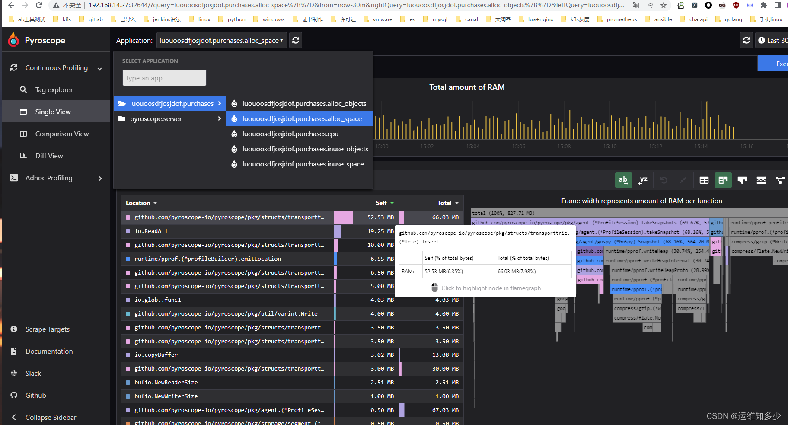Switch to table-only view
The height and width of the screenshot is (425, 788).
[704, 180]
